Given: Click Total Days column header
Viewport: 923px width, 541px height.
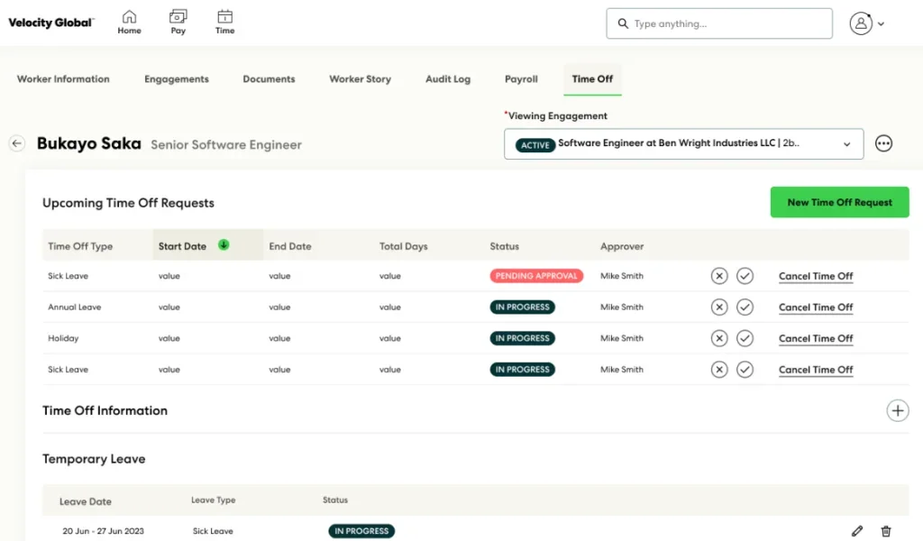Looking at the screenshot, I should coord(403,246).
